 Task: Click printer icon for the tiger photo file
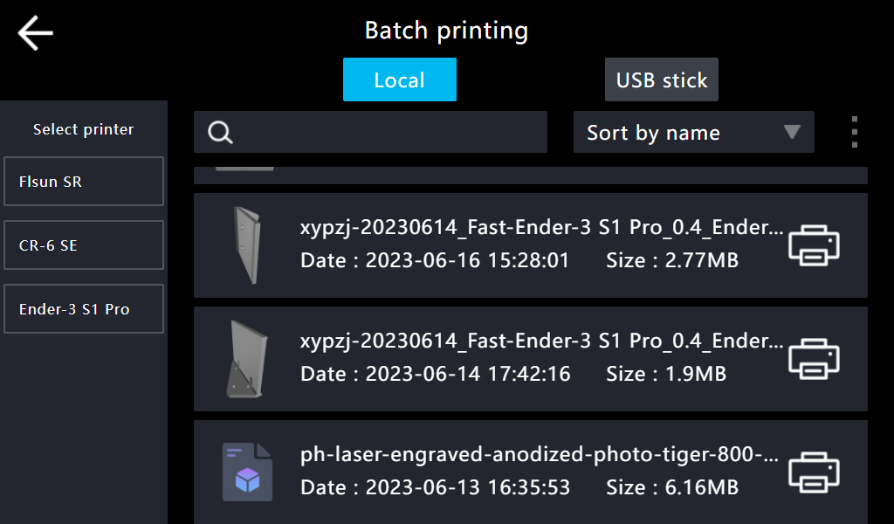tap(814, 472)
